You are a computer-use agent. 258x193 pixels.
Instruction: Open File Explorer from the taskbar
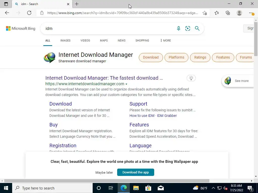point(136,188)
